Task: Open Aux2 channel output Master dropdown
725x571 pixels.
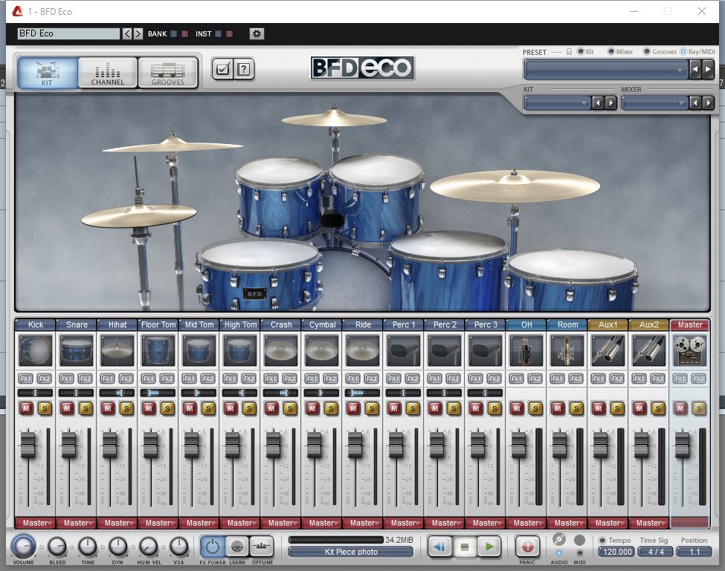Action: tap(648, 523)
